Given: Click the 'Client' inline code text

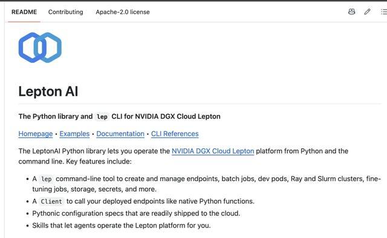Looking at the screenshot, I should pyautogui.click(x=51, y=202).
